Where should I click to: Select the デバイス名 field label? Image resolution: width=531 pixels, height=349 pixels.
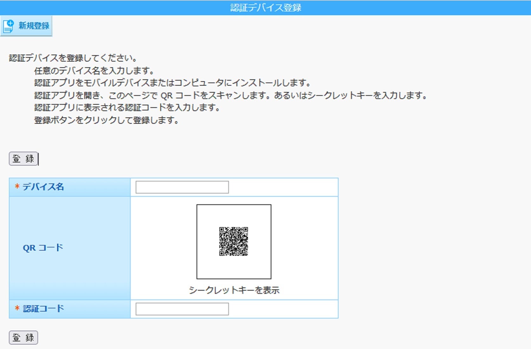click(x=43, y=187)
